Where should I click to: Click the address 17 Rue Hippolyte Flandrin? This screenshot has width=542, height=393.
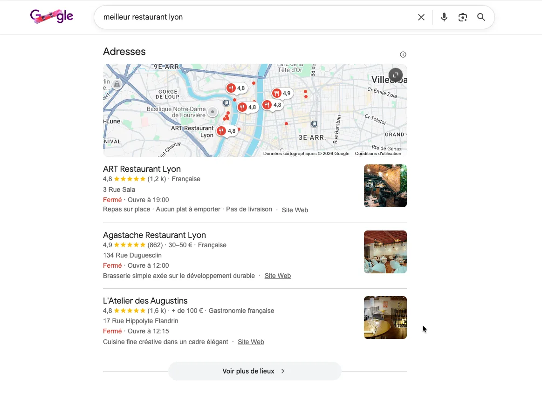pyautogui.click(x=141, y=321)
